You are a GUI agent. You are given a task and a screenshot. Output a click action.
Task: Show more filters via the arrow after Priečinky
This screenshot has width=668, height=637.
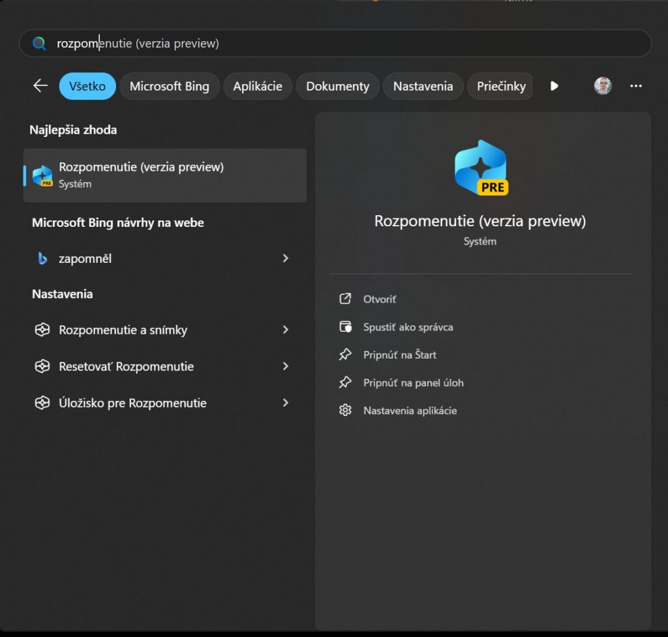(x=554, y=85)
